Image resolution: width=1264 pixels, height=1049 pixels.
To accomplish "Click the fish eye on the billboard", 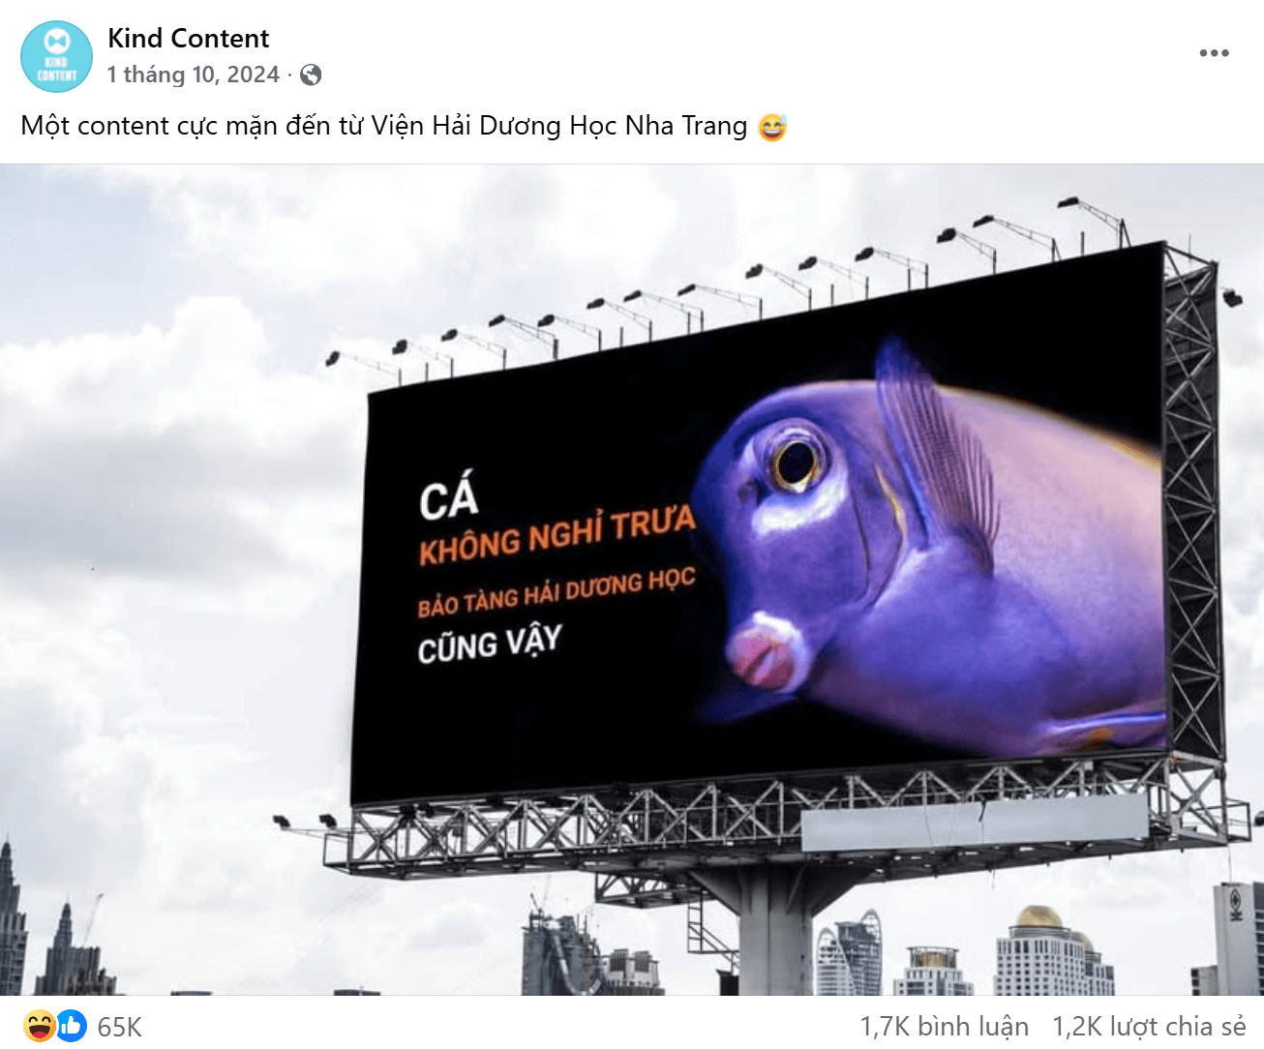I will [796, 461].
